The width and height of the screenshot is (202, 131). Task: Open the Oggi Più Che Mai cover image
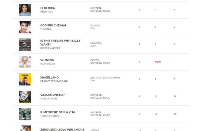pyautogui.click(x=25, y=27)
